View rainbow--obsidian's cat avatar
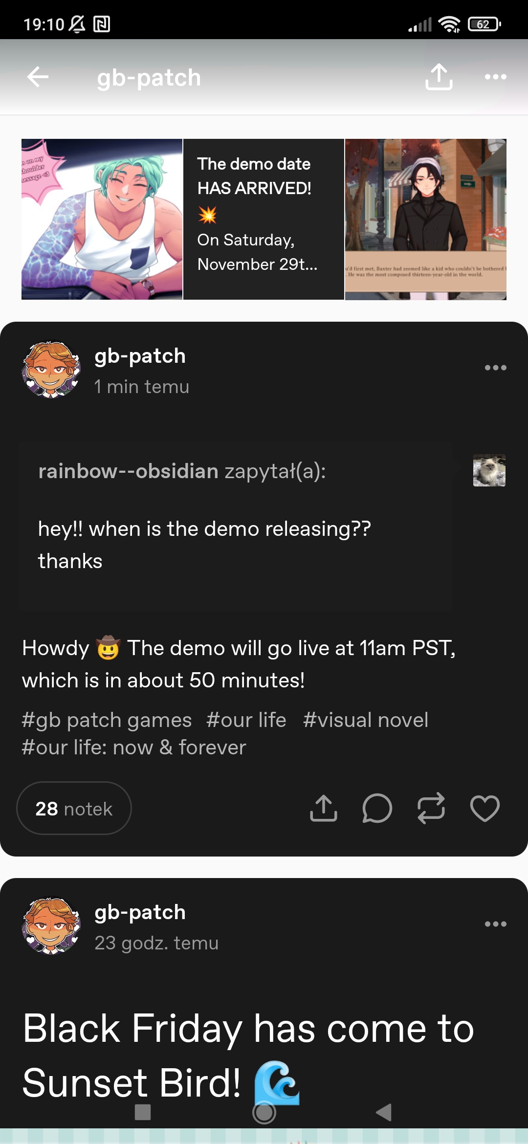 489,470
